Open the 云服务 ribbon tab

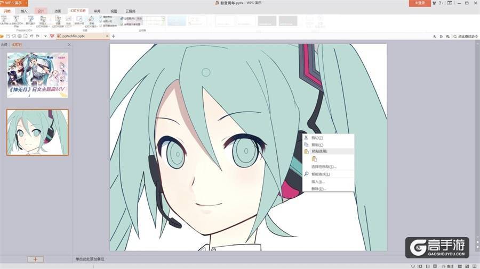(x=131, y=11)
